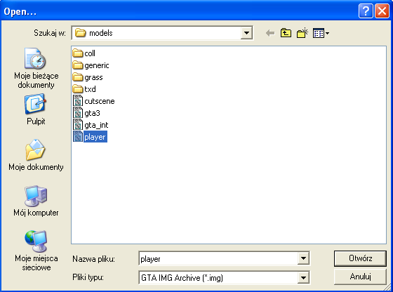Select the gta3 archive file
393x292 pixels.
click(x=86, y=113)
